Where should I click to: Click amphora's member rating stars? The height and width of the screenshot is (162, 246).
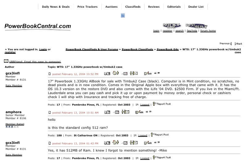coord(12,127)
